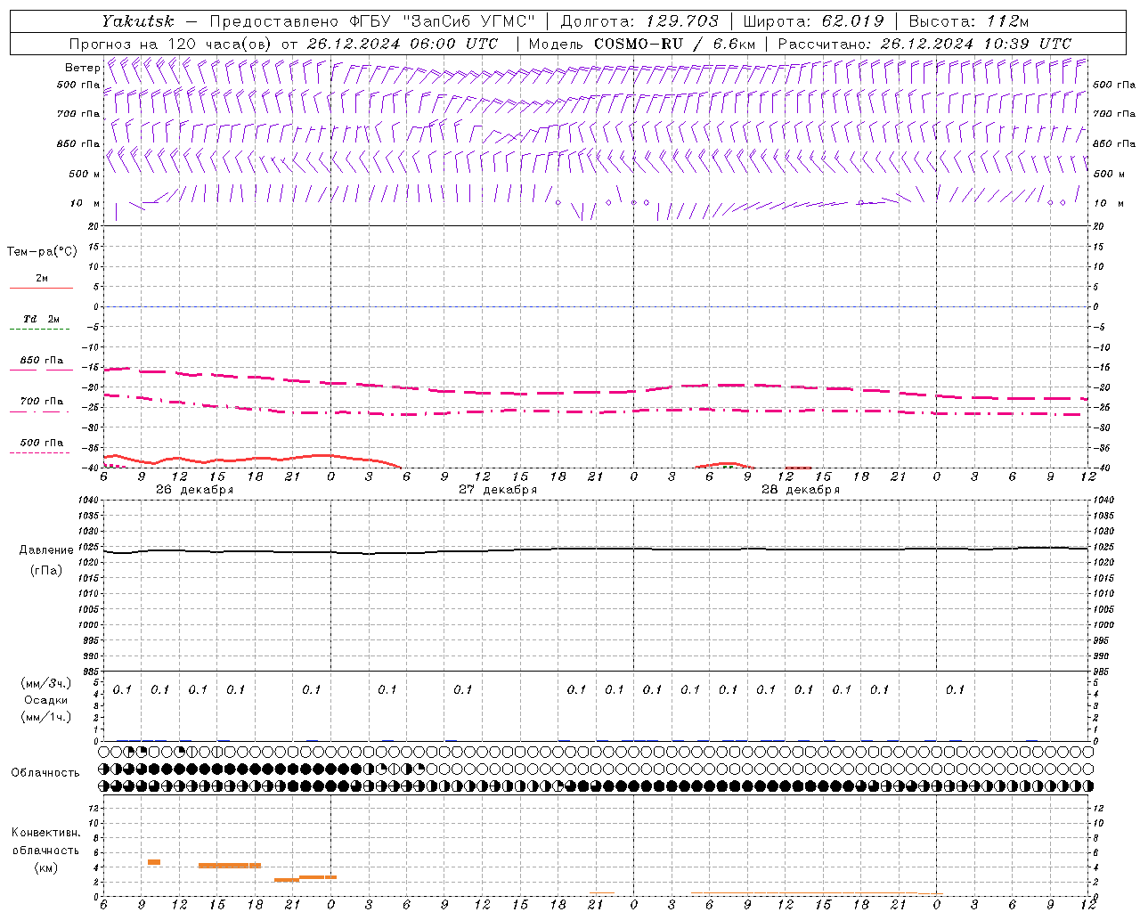This screenshot has width=1140, height=912.
Task: Click the "700 гПа" temperature legend entry
Action: 42,402
